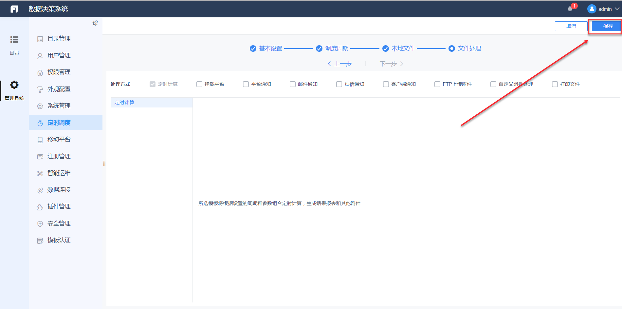The width and height of the screenshot is (622, 309).
Task: Select 定时计算 in the left list
Action: [x=152, y=103]
